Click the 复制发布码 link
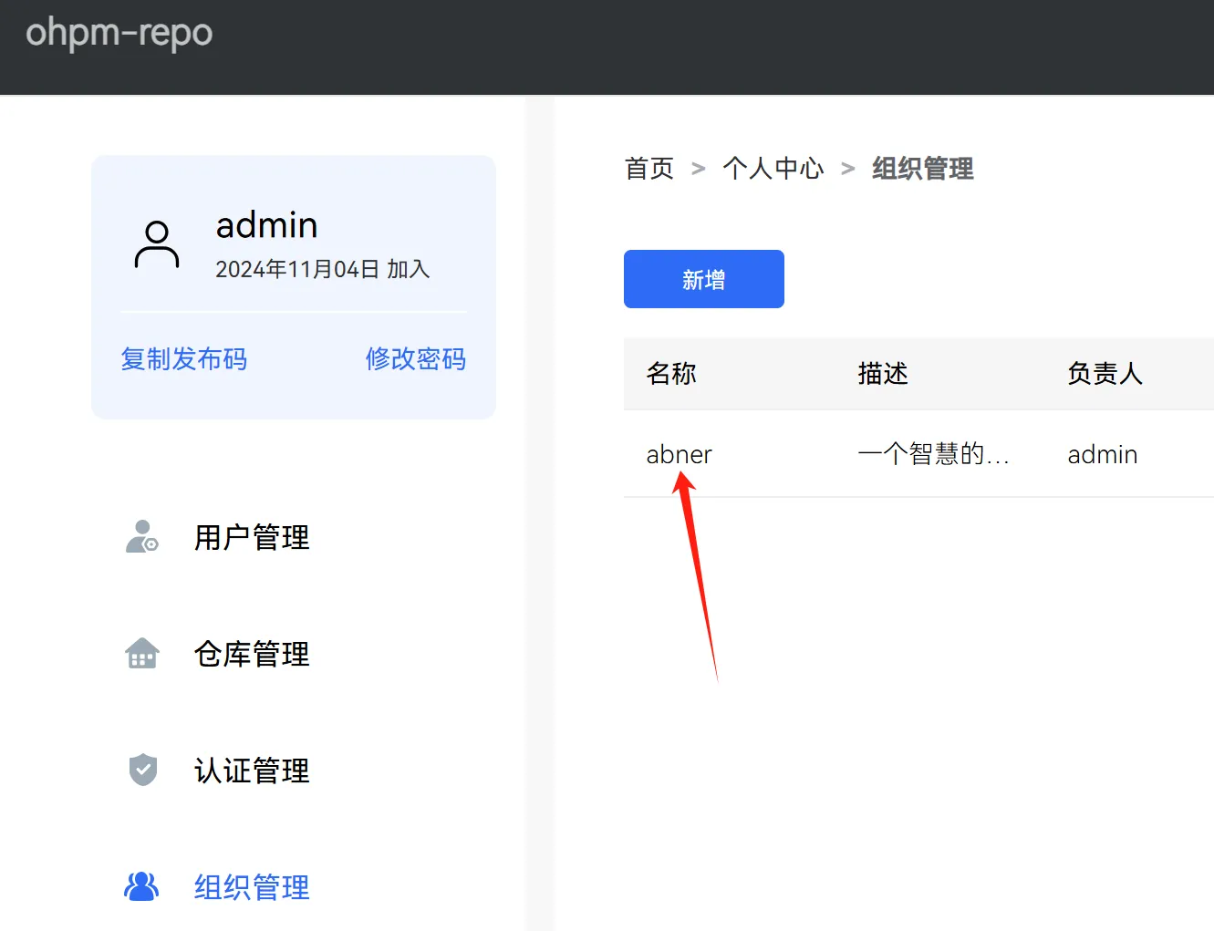 click(183, 358)
